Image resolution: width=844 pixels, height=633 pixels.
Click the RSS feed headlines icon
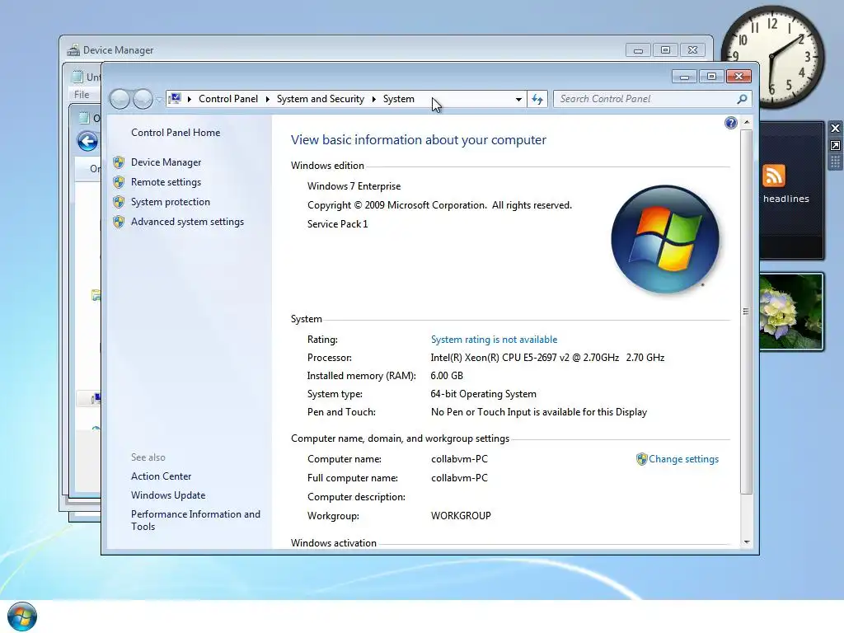click(x=774, y=176)
